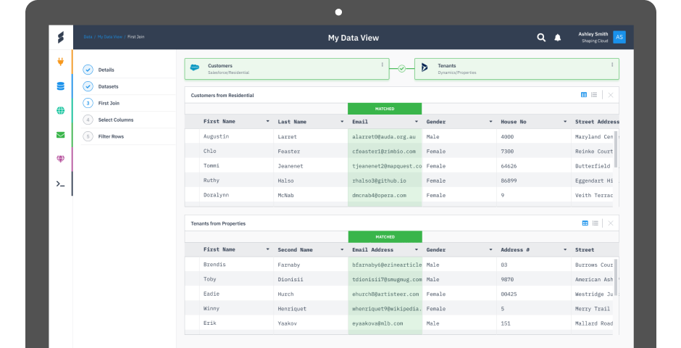The height and width of the screenshot is (348, 681).
Task: Open the terminal console sidebar icon
Action: (x=60, y=184)
